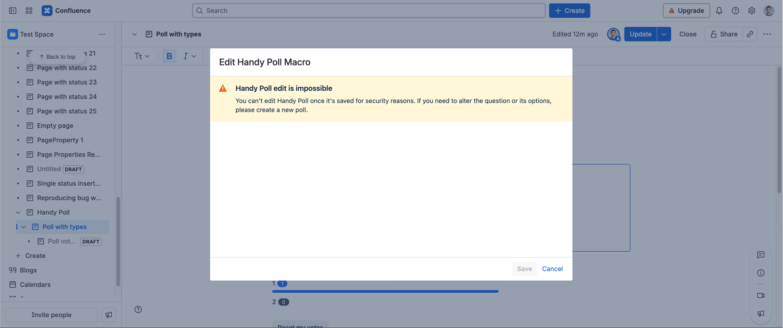Copy page link using the chain icon
Viewport: 783px width, 328px height.
(x=750, y=34)
